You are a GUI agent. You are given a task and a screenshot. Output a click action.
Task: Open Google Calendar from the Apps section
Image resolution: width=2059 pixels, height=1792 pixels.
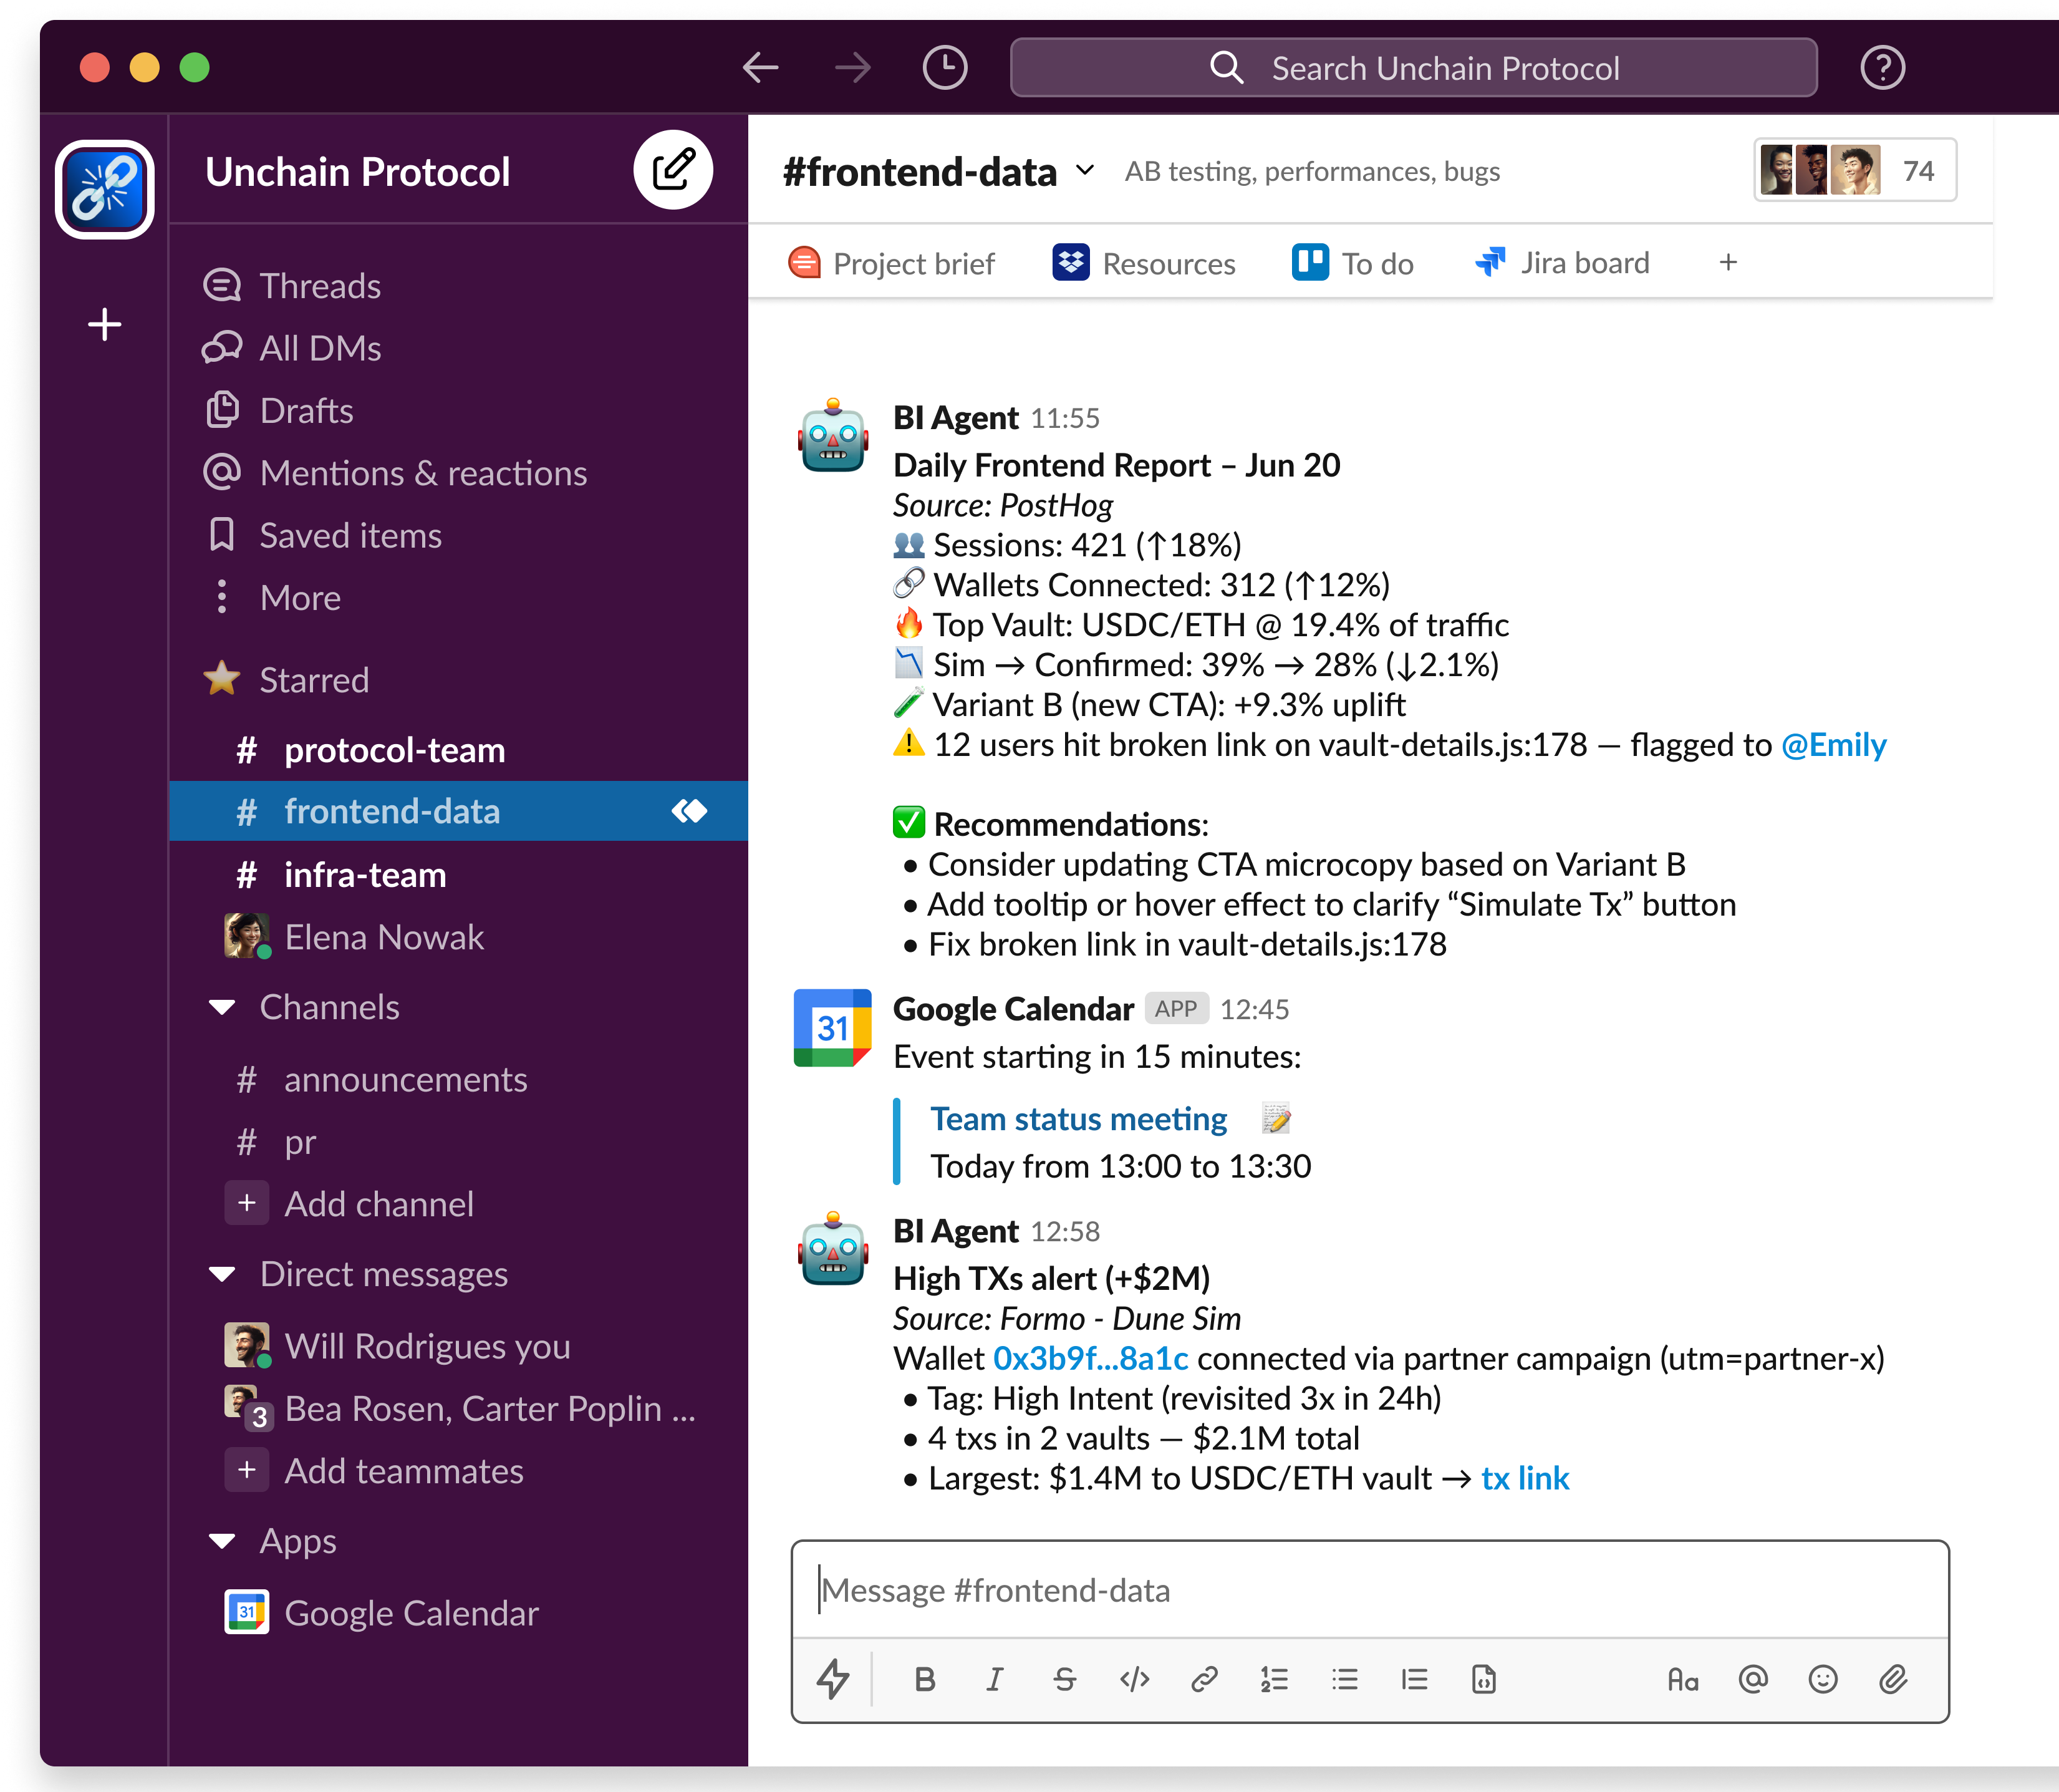click(x=412, y=1612)
